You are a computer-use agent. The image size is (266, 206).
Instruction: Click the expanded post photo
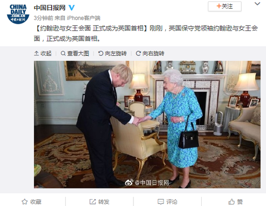point(147,125)
